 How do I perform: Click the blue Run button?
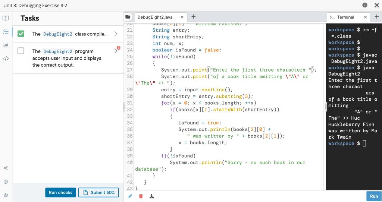pos(373,196)
